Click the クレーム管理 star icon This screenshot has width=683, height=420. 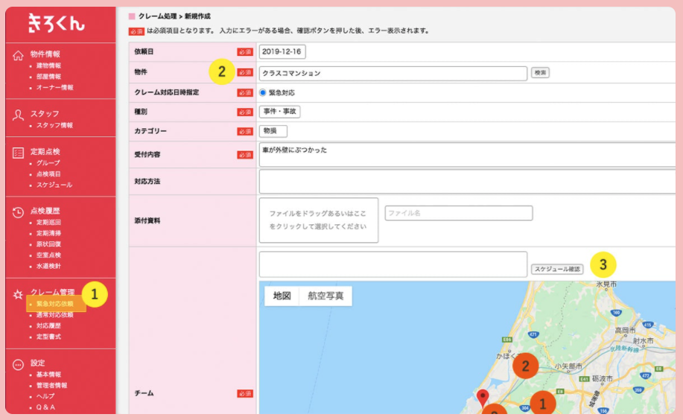[18, 295]
